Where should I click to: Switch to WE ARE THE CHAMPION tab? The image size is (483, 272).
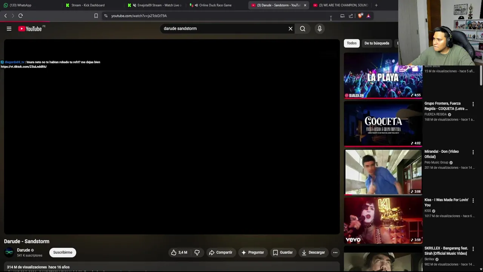[341, 5]
